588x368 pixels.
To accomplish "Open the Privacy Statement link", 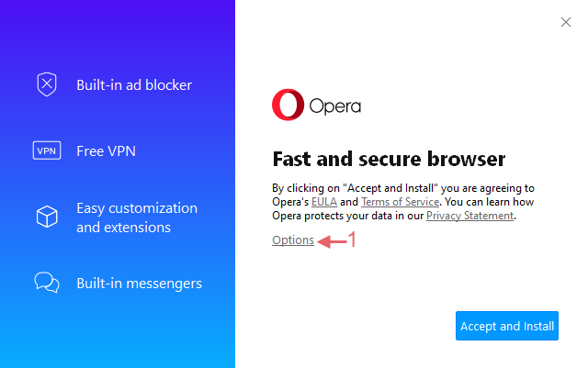I will coord(469,216).
